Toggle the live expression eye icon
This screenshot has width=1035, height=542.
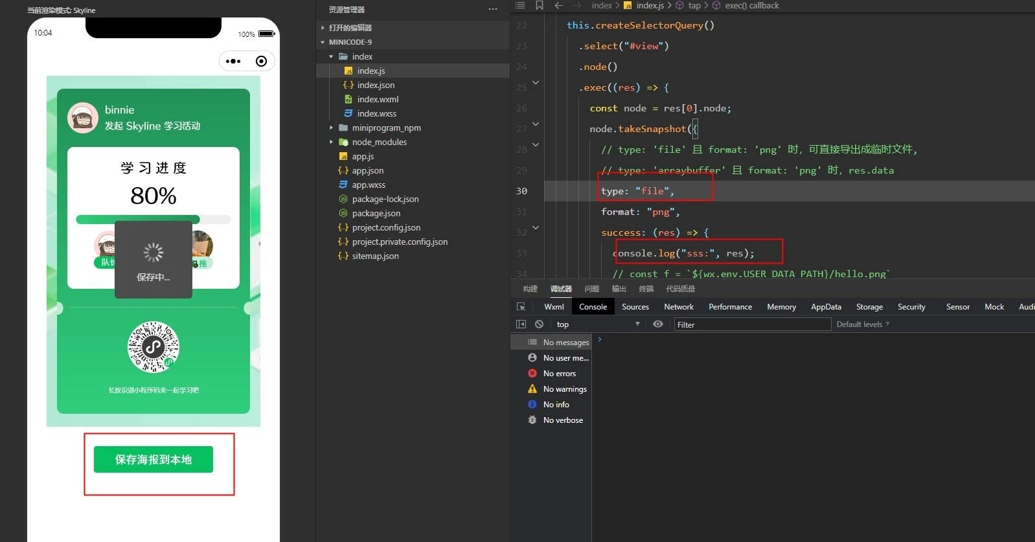pyautogui.click(x=658, y=324)
